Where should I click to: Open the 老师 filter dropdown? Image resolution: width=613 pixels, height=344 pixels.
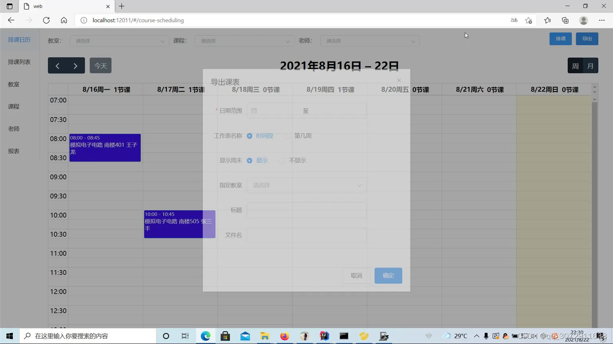point(370,41)
